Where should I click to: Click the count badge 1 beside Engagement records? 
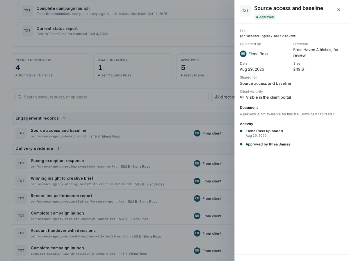coord(64,118)
